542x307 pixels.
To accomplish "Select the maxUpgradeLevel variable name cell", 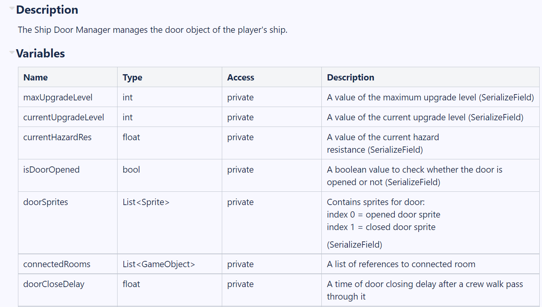I will tap(68, 97).
